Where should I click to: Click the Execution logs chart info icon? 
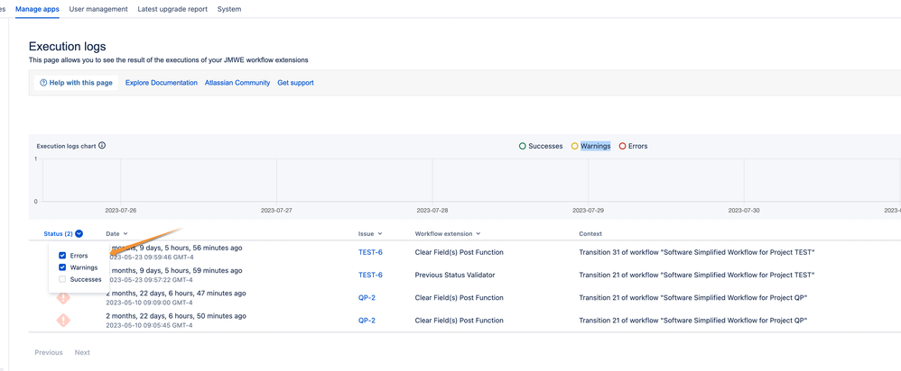tap(102, 145)
